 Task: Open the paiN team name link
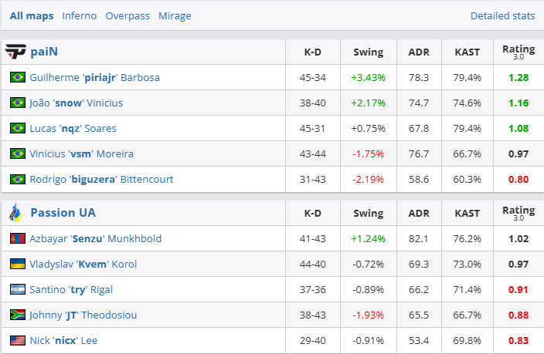point(44,52)
